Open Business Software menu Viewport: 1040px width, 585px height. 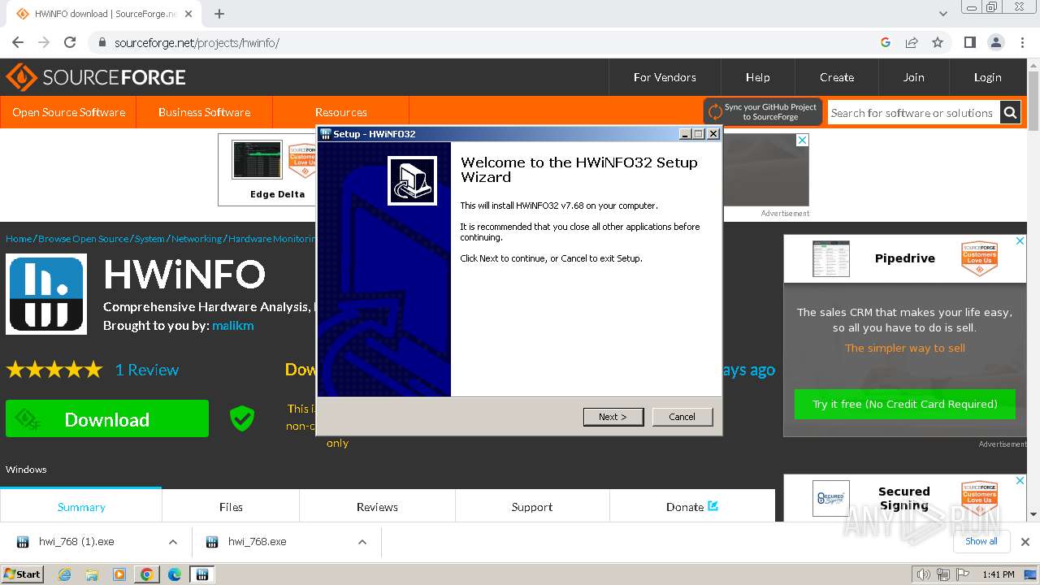(x=204, y=112)
